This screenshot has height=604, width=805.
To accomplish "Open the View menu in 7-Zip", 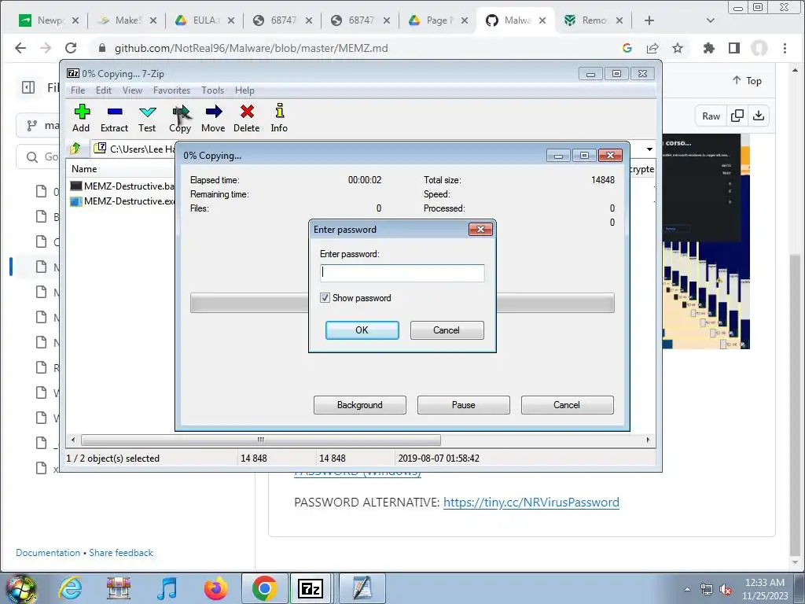I will point(132,90).
